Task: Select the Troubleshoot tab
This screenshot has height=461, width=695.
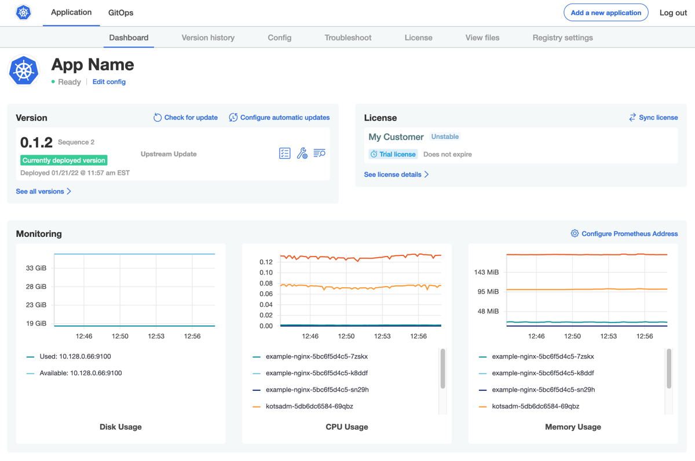Action: tap(348, 37)
